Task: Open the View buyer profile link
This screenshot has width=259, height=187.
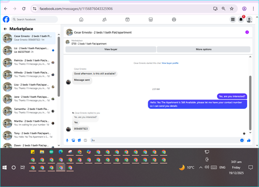Action: pyautogui.click(x=170, y=63)
